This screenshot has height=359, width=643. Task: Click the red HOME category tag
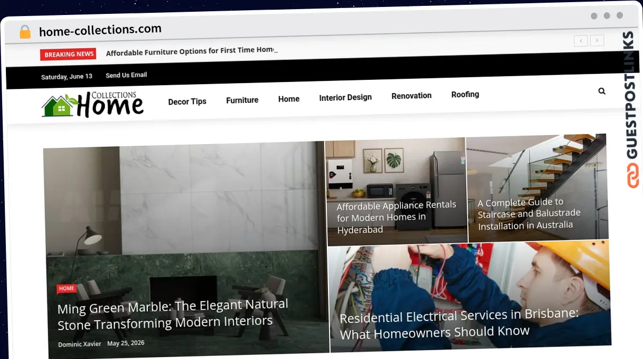tap(66, 289)
